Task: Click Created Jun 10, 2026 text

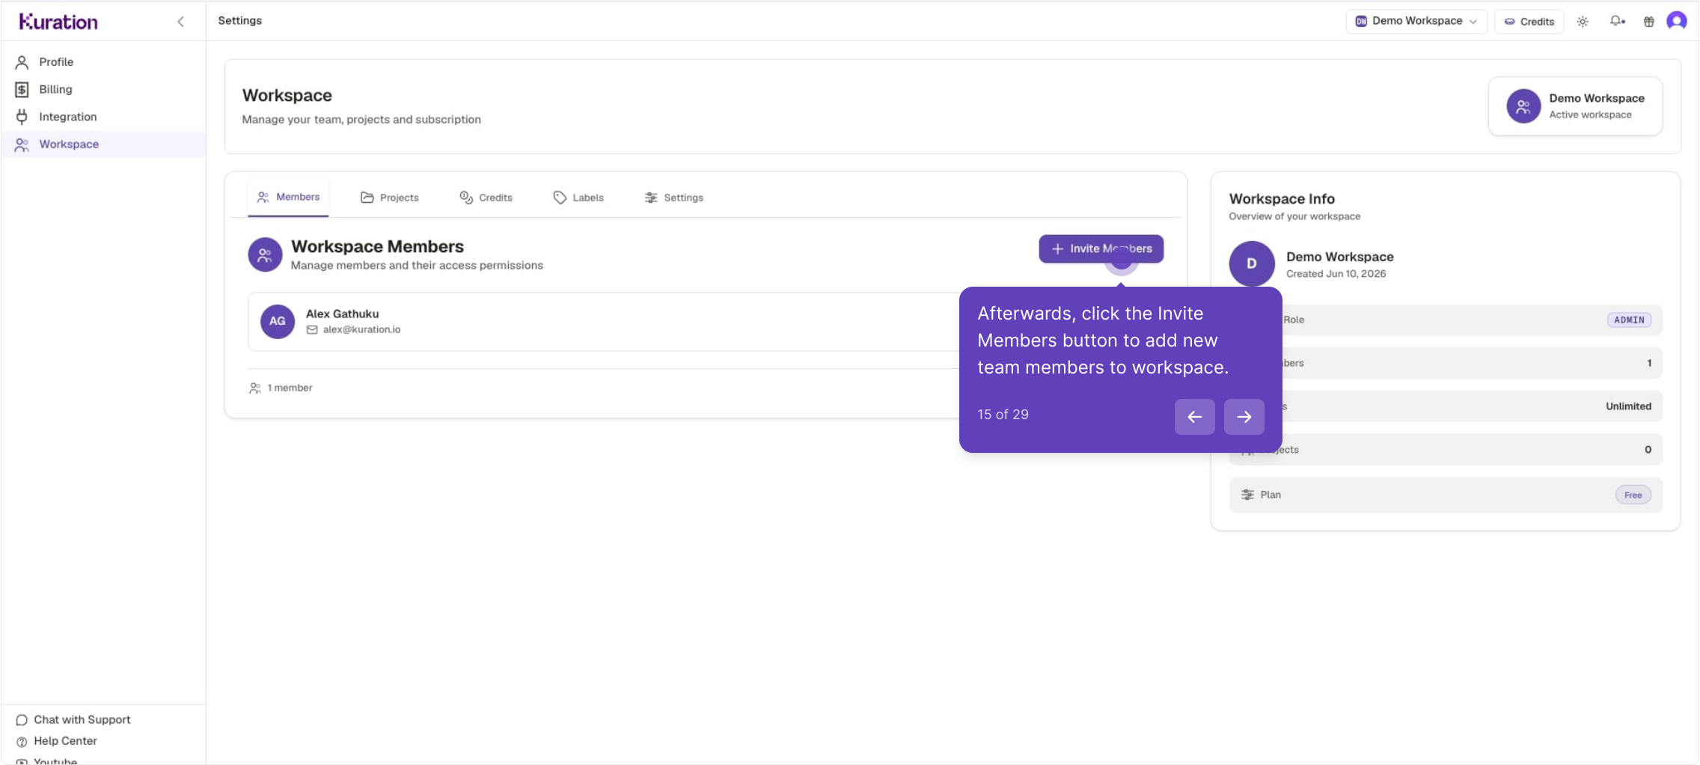Action: click(1336, 274)
